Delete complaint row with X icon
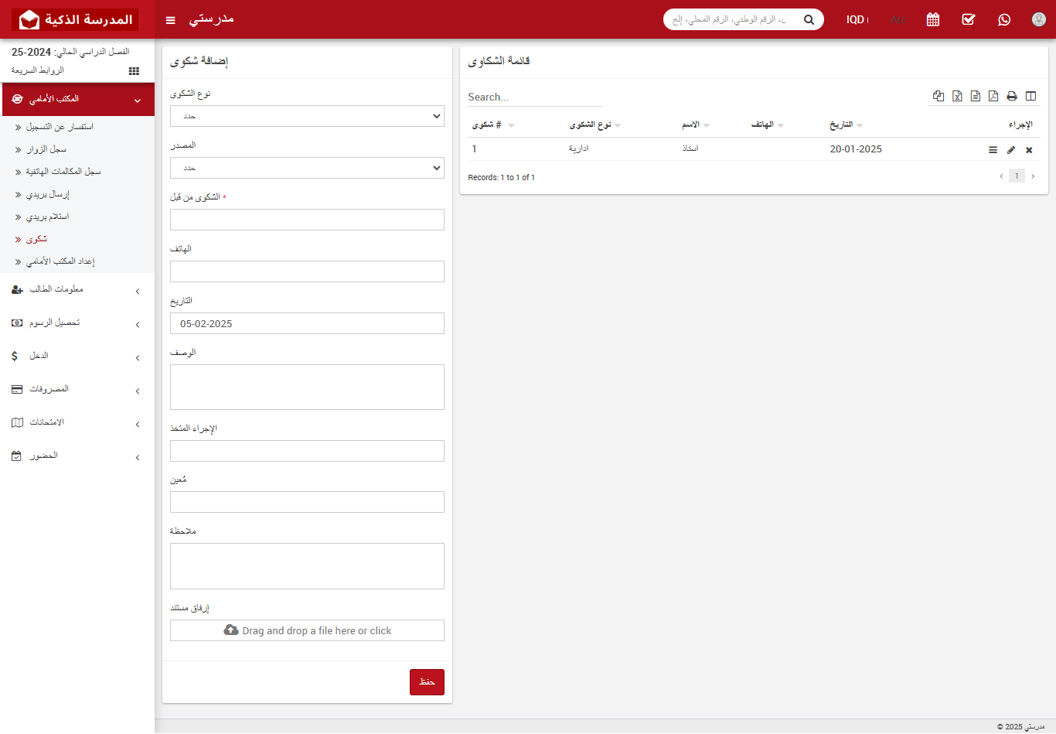Viewport: 1056px width, 734px height. point(1029,150)
